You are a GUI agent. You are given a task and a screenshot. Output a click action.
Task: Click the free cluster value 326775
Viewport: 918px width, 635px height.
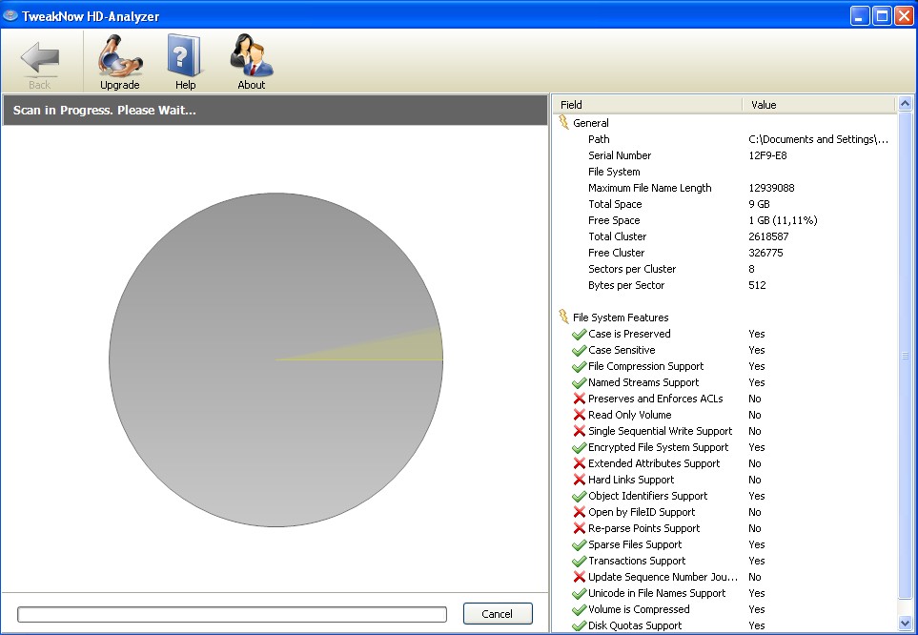pyautogui.click(x=765, y=253)
